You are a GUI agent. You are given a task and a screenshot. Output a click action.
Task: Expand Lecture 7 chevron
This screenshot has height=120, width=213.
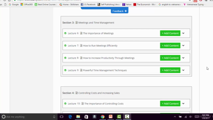click(183, 46)
